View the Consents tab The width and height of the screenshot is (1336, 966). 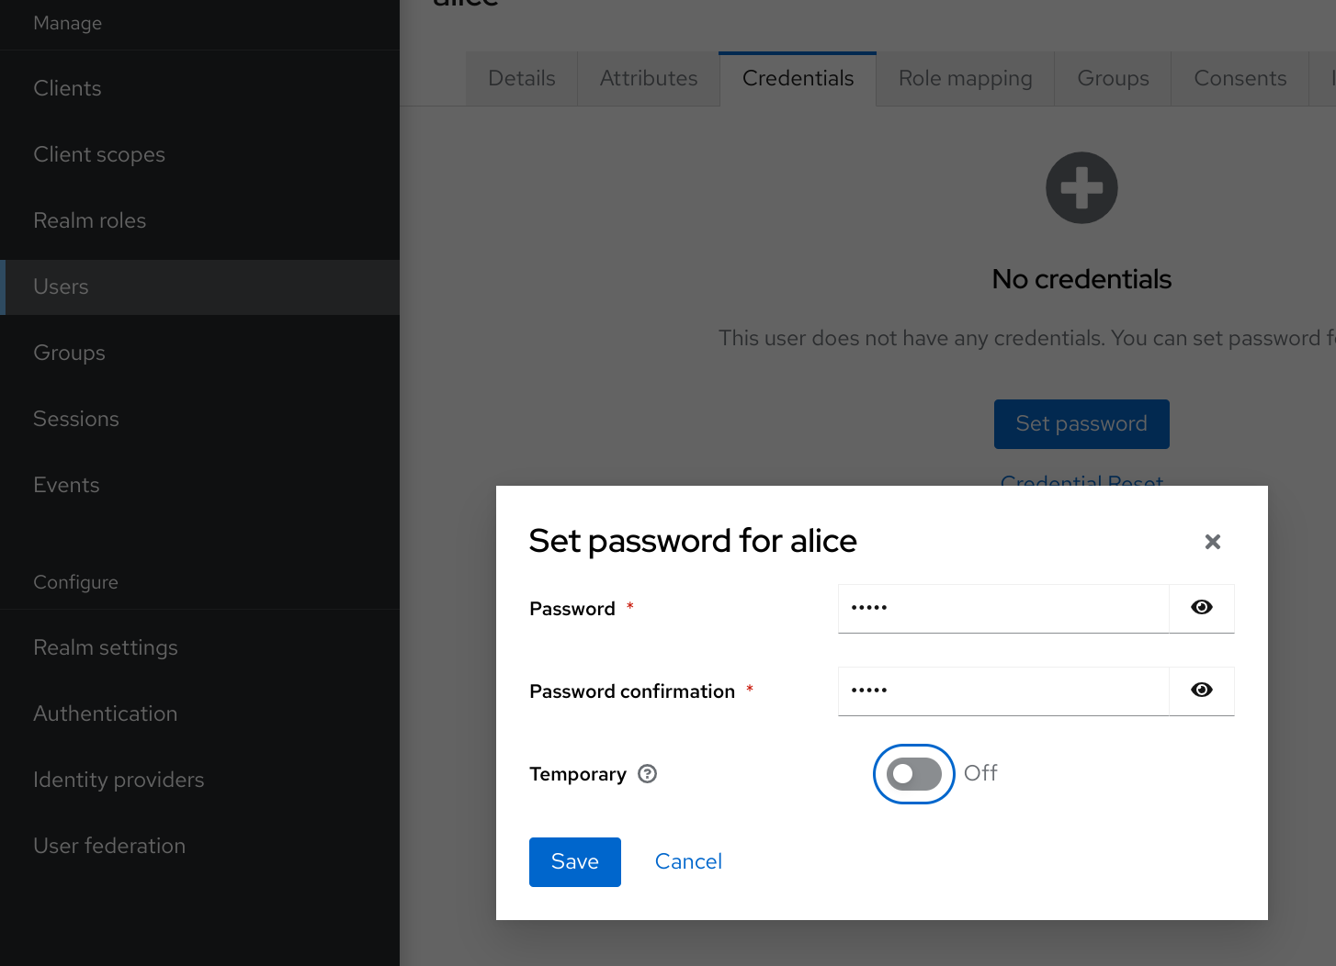(1240, 78)
